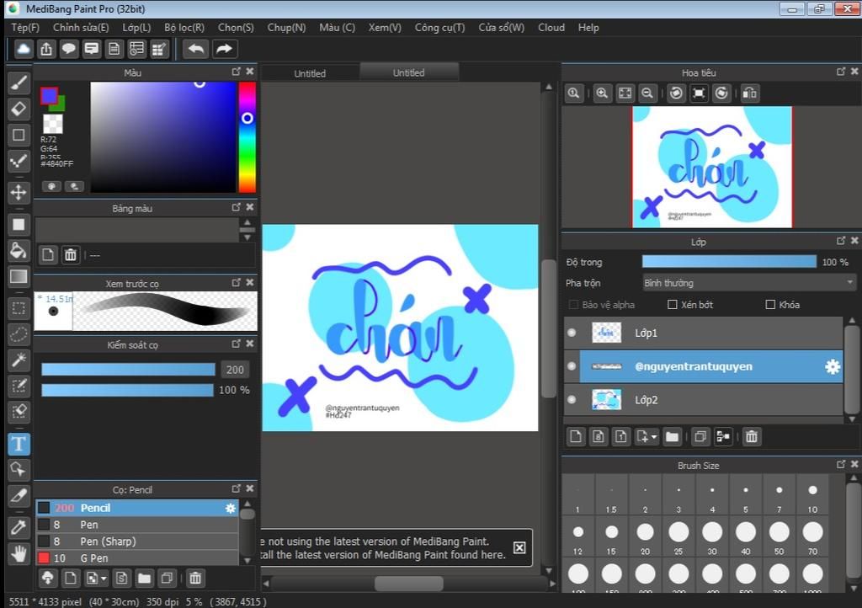Enable the Xén bớt checkbox
862x608 pixels.
672,305
